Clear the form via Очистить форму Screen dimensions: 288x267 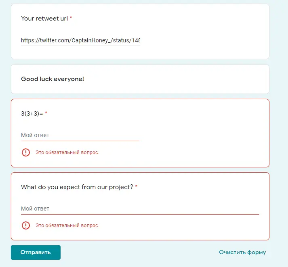click(x=242, y=252)
